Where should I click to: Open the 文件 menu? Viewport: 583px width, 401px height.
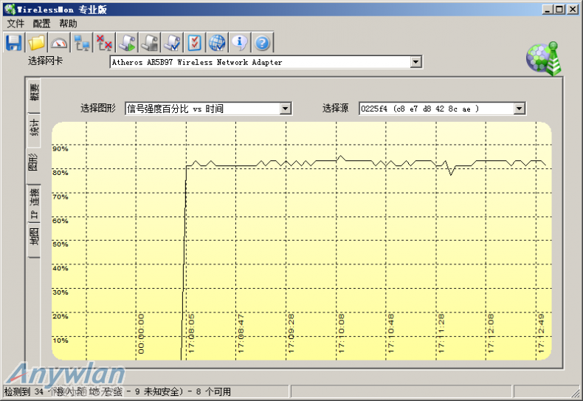[15, 24]
